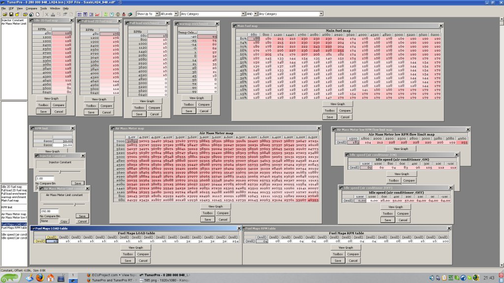Open the XDF menu
Viewport: 504px width, 283px height.
click(11, 8)
